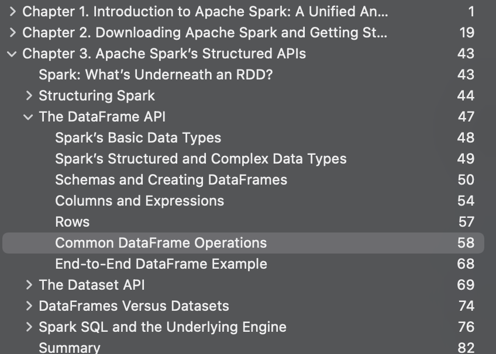Select Common DataFrame Operations entry
496x354 pixels.
[x=243, y=243]
